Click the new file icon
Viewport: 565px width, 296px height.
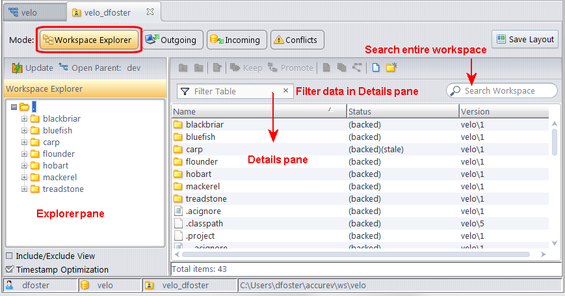[x=376, y=68]
